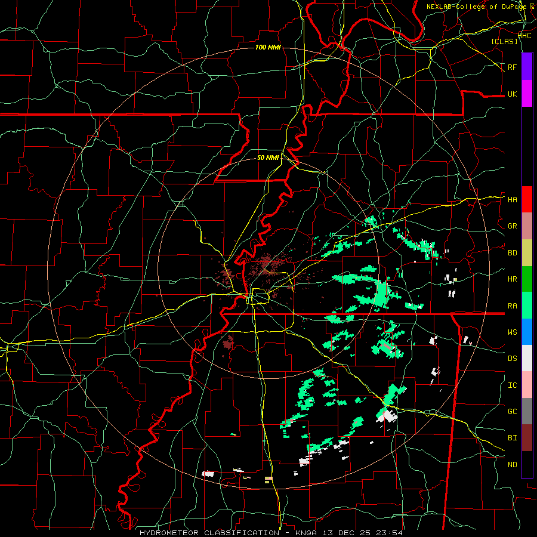
Task: Click the '[CLAS]' text above the legend
Action: tap(504, 41)
